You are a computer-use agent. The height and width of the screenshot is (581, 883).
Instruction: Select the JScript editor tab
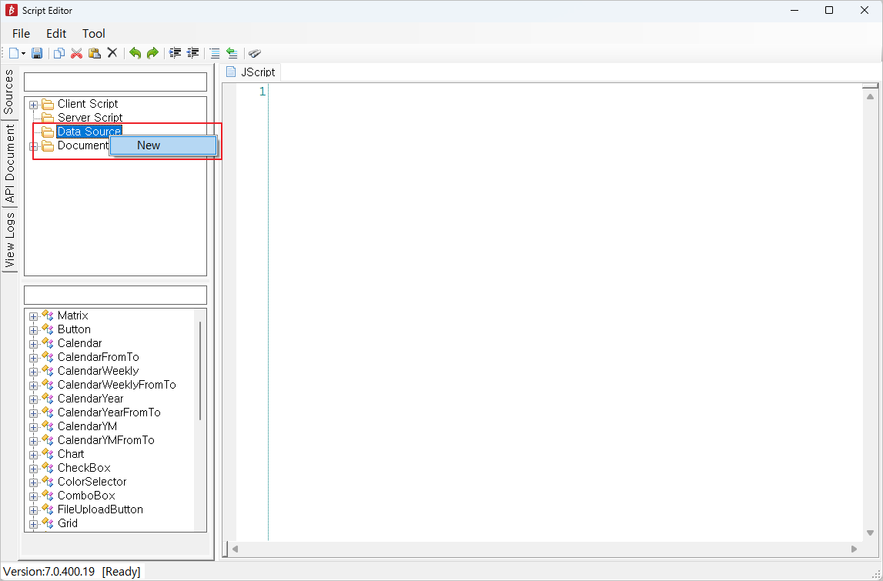tap(251, 72)
